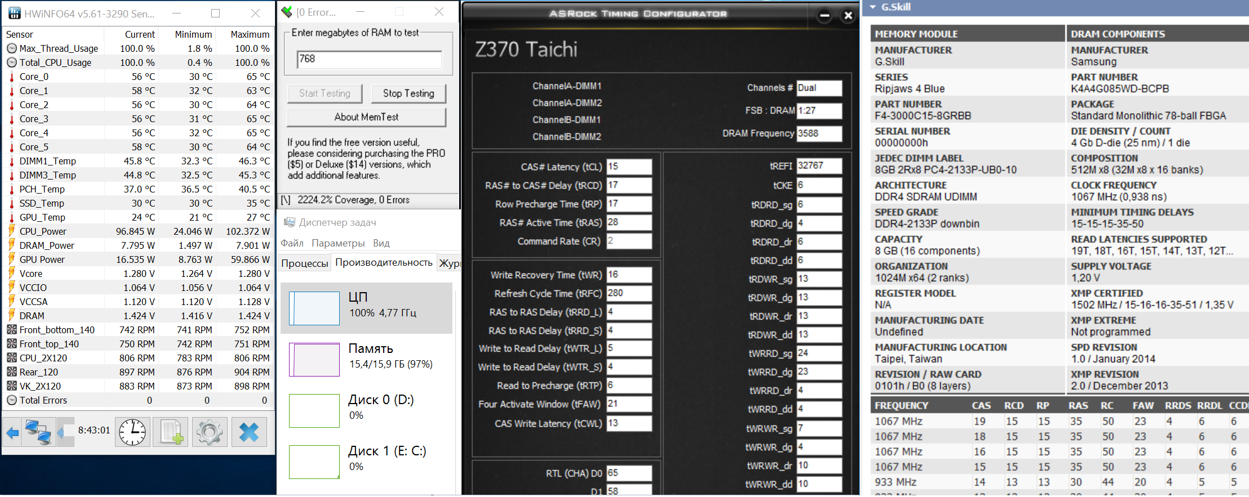Image resolution: width=1249 pixels, height=497 pixels.
Task: Open the Файл menu in Task Manager
Action: click(292, 243)
